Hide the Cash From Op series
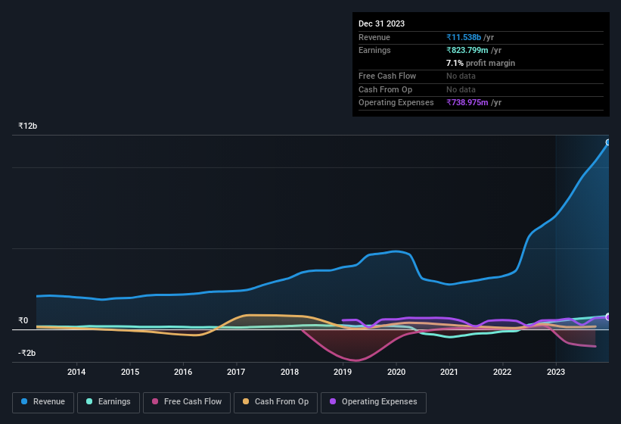This screenshot has width=621, height=424. 275,401
